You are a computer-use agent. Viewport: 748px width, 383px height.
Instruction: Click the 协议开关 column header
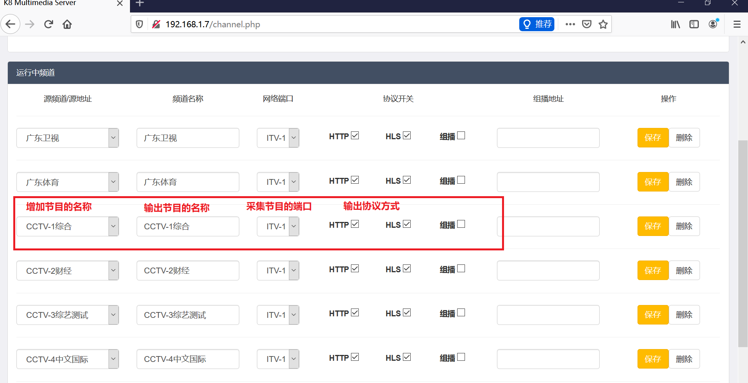398,99
